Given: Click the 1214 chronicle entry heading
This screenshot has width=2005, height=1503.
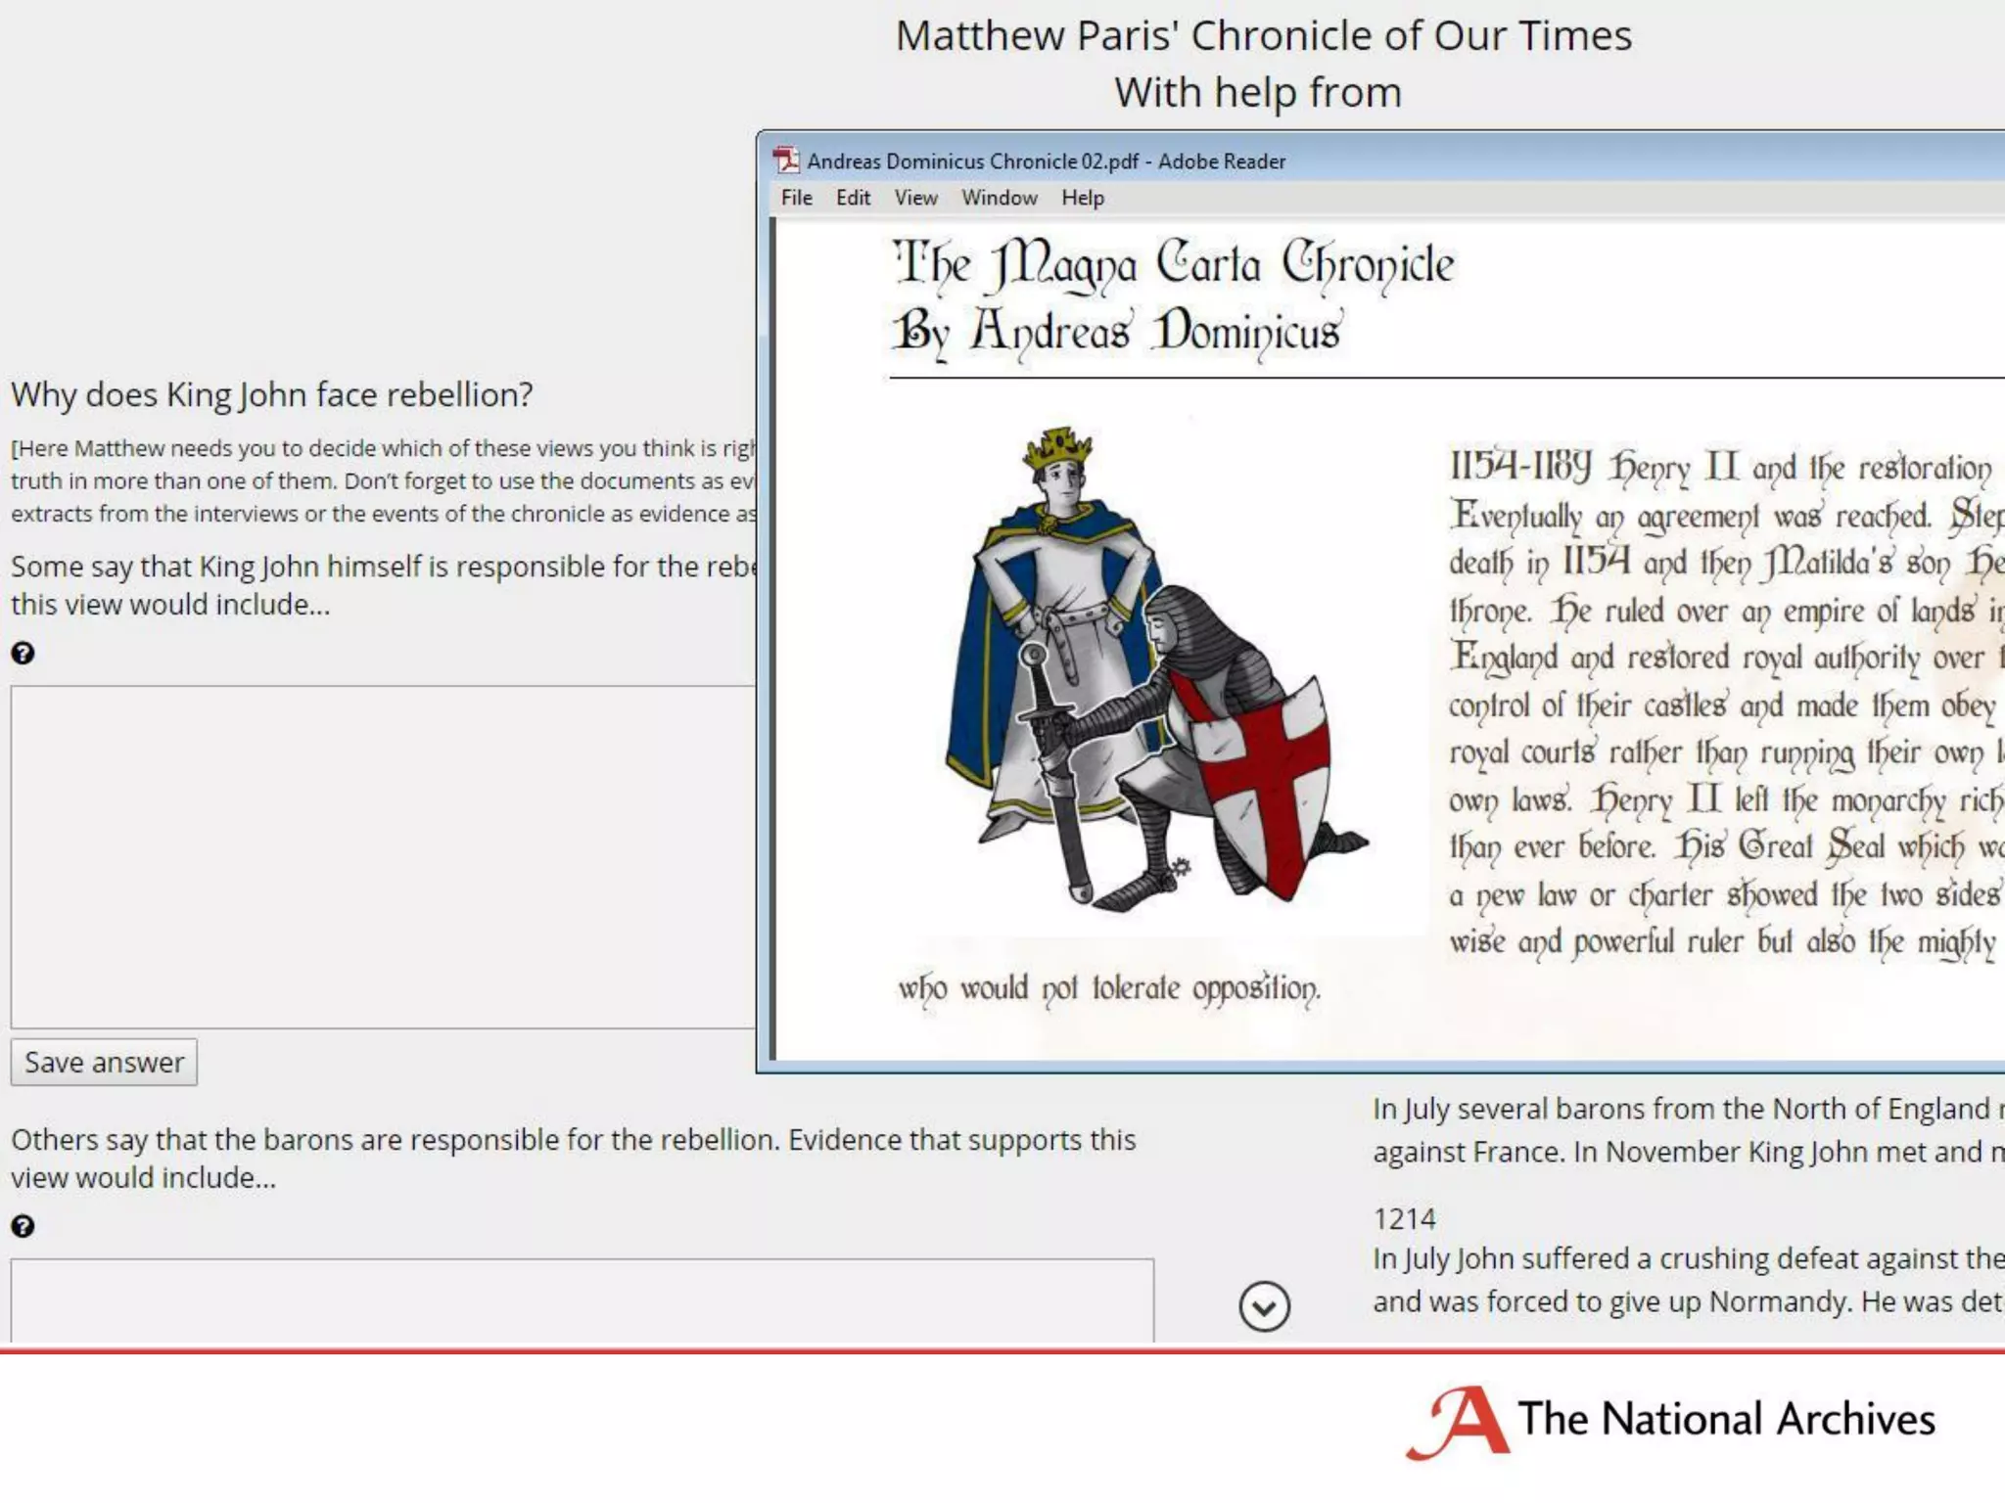Looking at the screenshot, I should coord(1404,1218).
